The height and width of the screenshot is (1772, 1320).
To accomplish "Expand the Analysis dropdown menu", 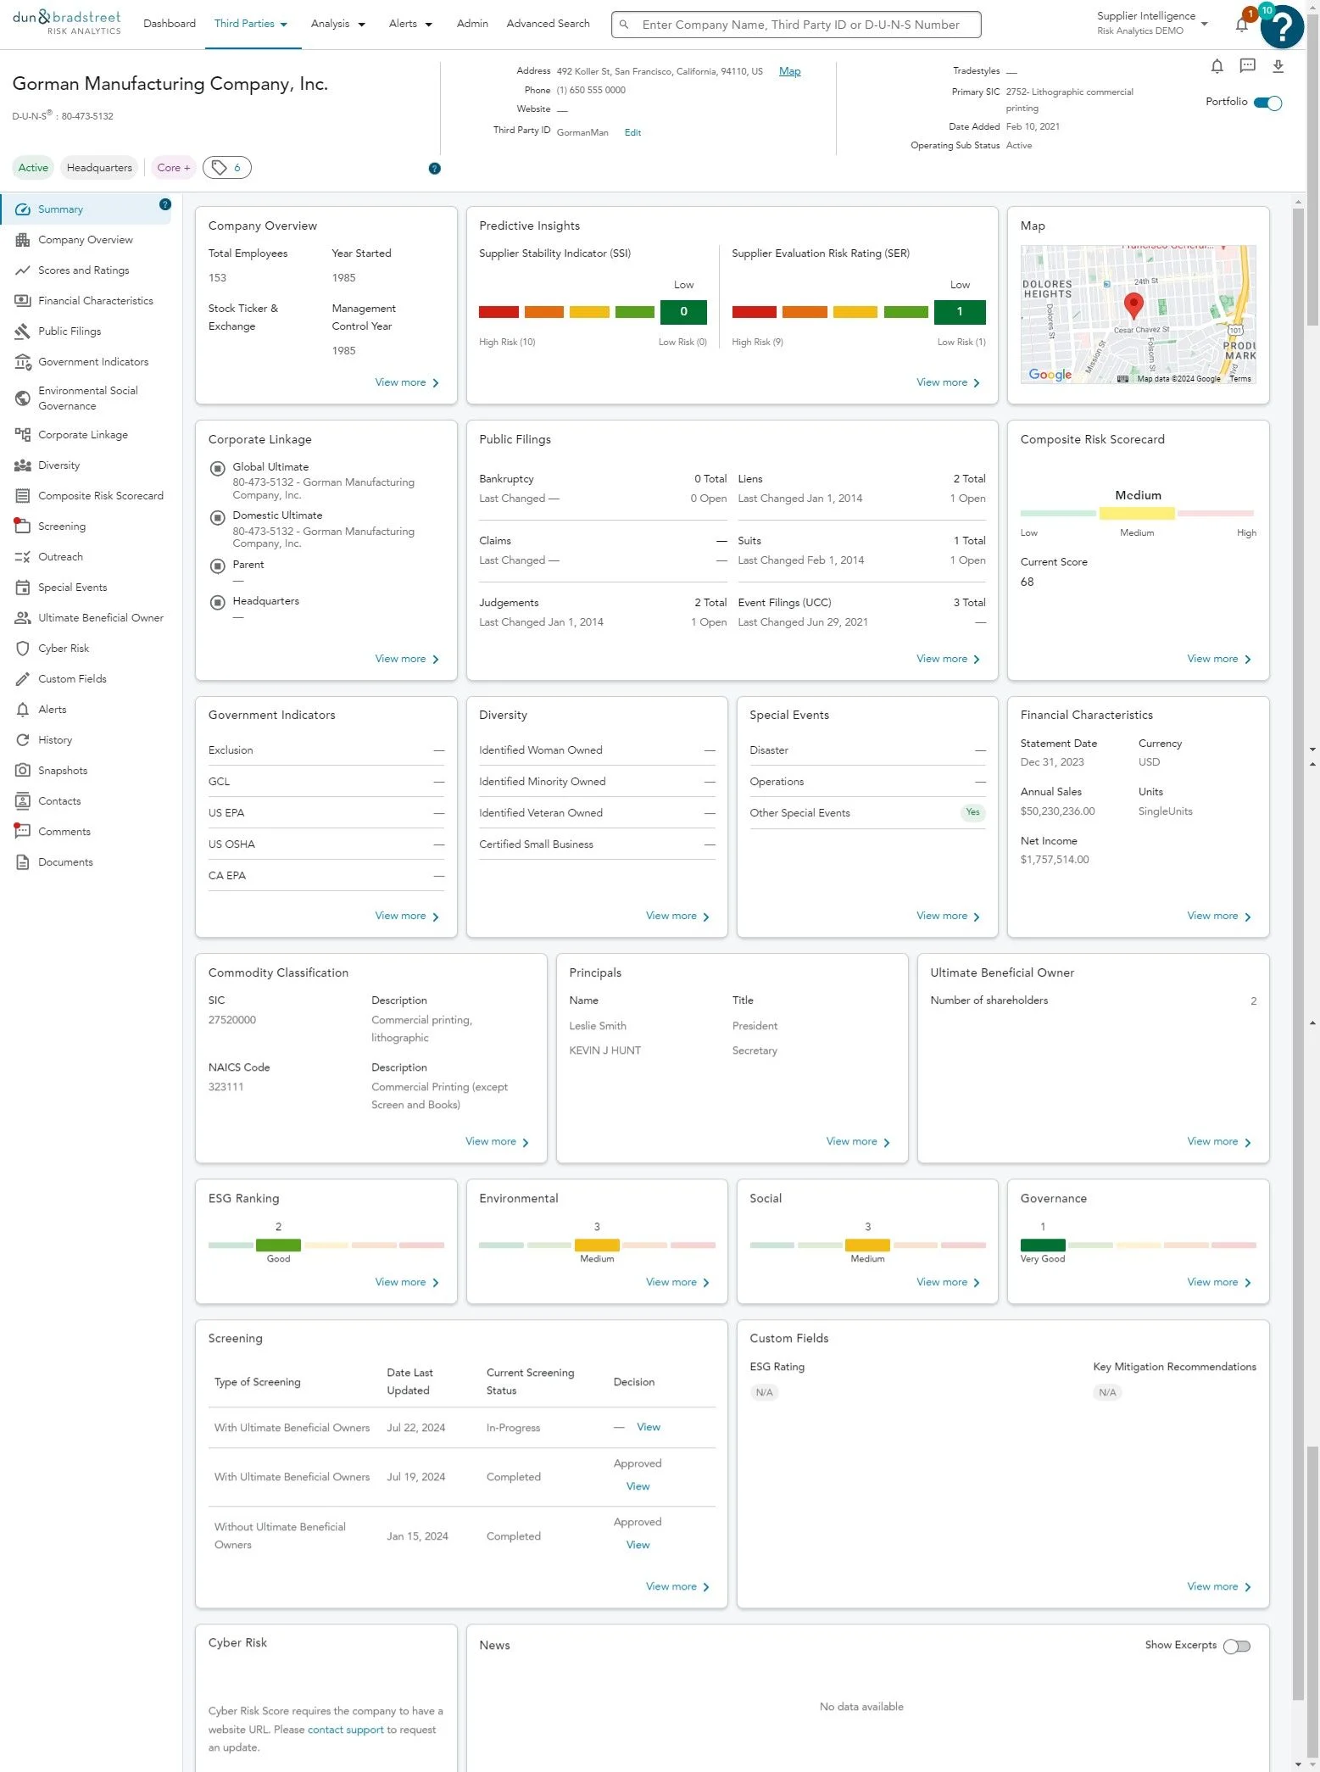I will [338, 24].
